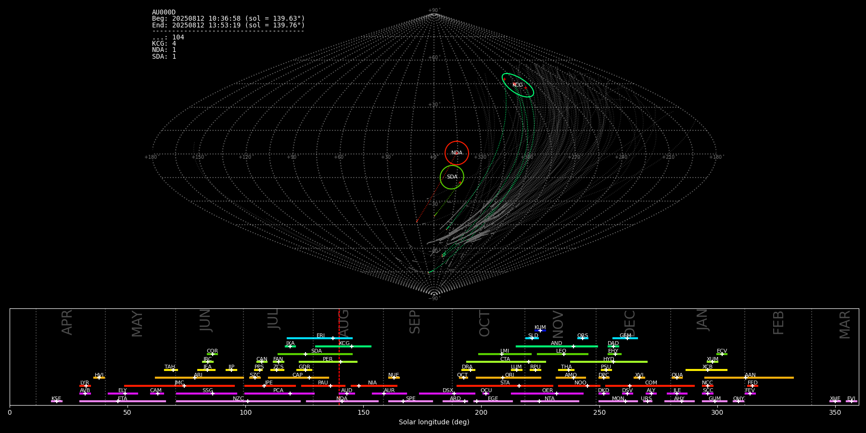This screenshot has width=866, height=433.
Task: Select the CAP orange activity bar
Action: coord(298,378)
